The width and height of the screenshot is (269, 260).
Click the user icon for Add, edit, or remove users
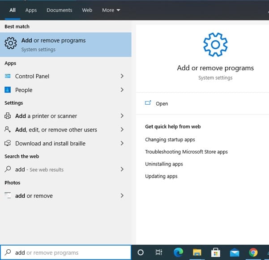click(8, 129)
